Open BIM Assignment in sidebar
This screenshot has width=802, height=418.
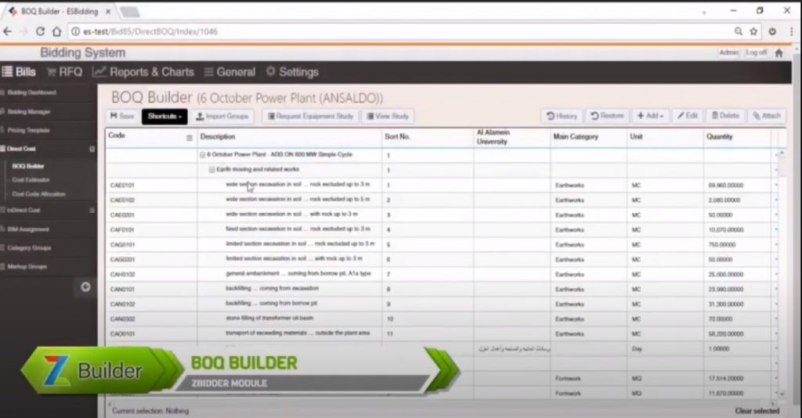tap(28, 229)
